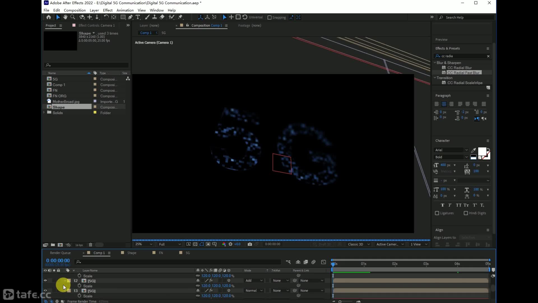Toggle the Graph Editor icon in timeline

pyautogui.click(x=323, y=262)
